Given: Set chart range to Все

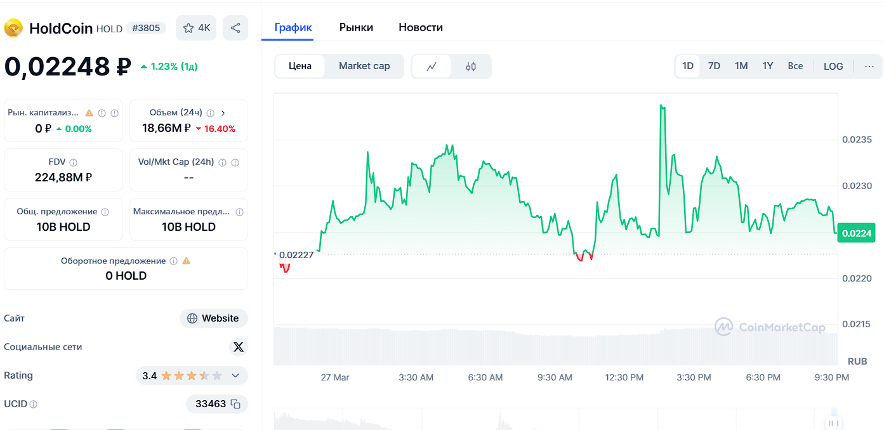Looking at the screenshot, I should (795, 66).
